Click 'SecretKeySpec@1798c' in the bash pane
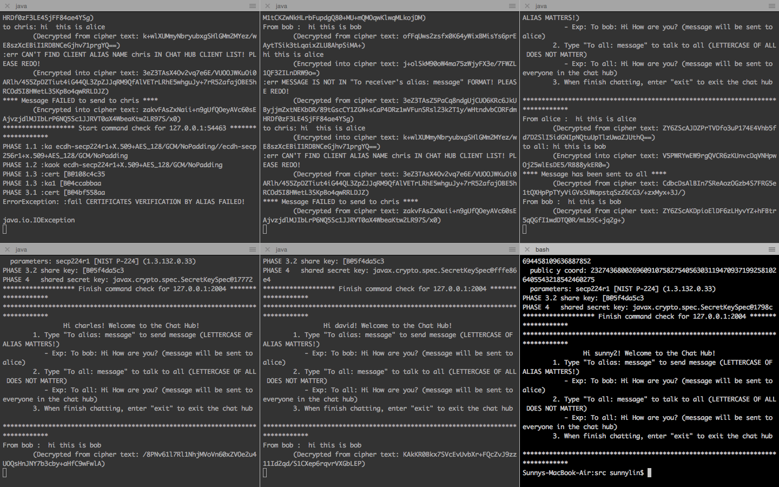 pyautogui.click(x=735, y=307)
